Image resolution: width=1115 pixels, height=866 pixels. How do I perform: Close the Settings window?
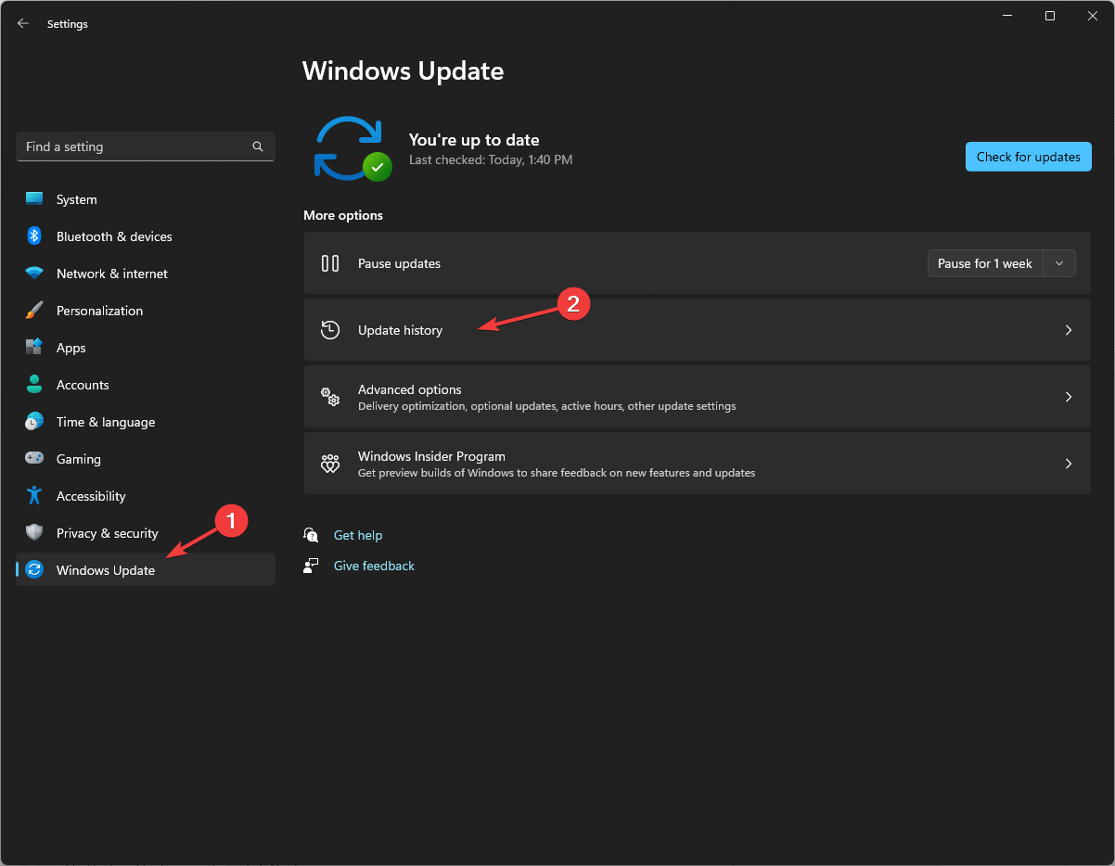[1092, 16]
